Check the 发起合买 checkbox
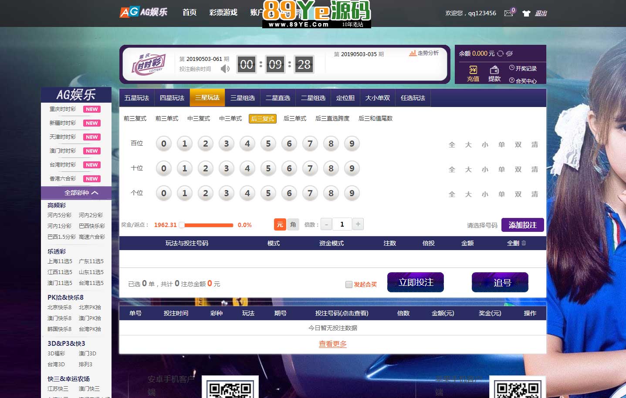 349,284
